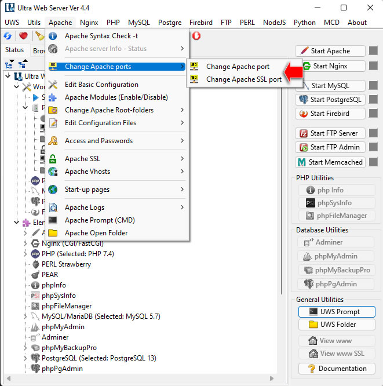The height and width of the screenshot is (386, 383).
Task: Open the Postgre menu
Action: (x=170, y=23)
